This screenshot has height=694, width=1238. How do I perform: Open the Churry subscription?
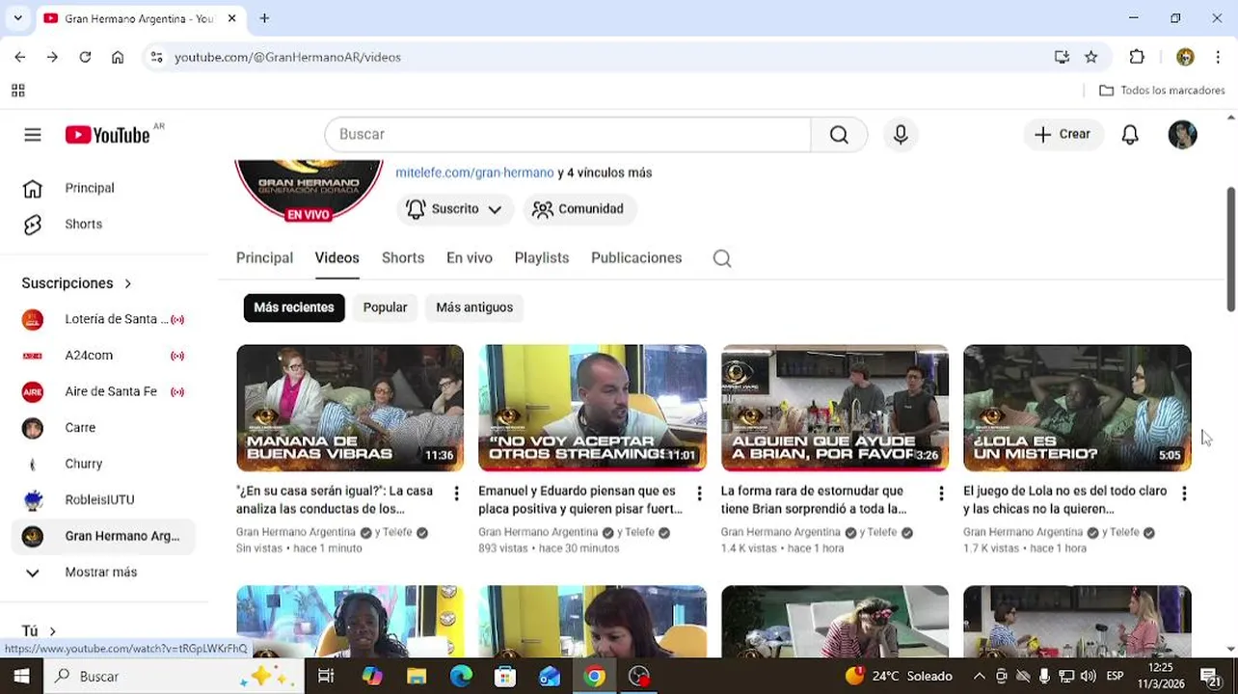coord(101,464)
